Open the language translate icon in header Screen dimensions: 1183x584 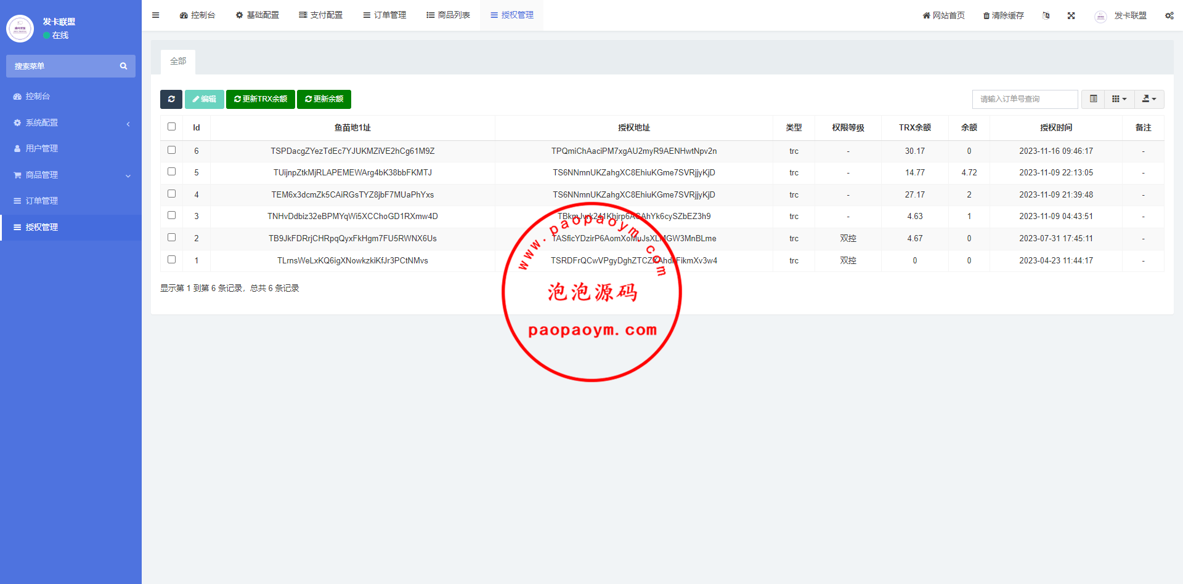point(1046,15)
